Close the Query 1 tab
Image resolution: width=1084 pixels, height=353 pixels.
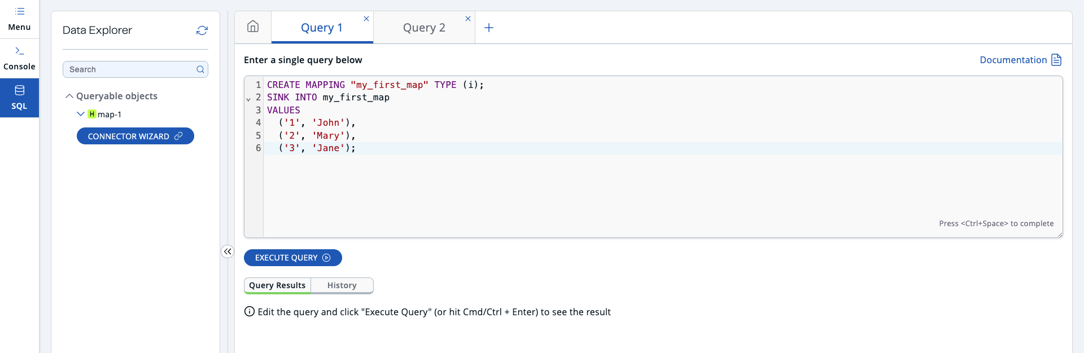click(366, 19)
